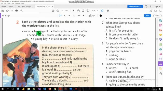Open the Help question mark icon
This screenshot has height=91, width=163.
146,6
